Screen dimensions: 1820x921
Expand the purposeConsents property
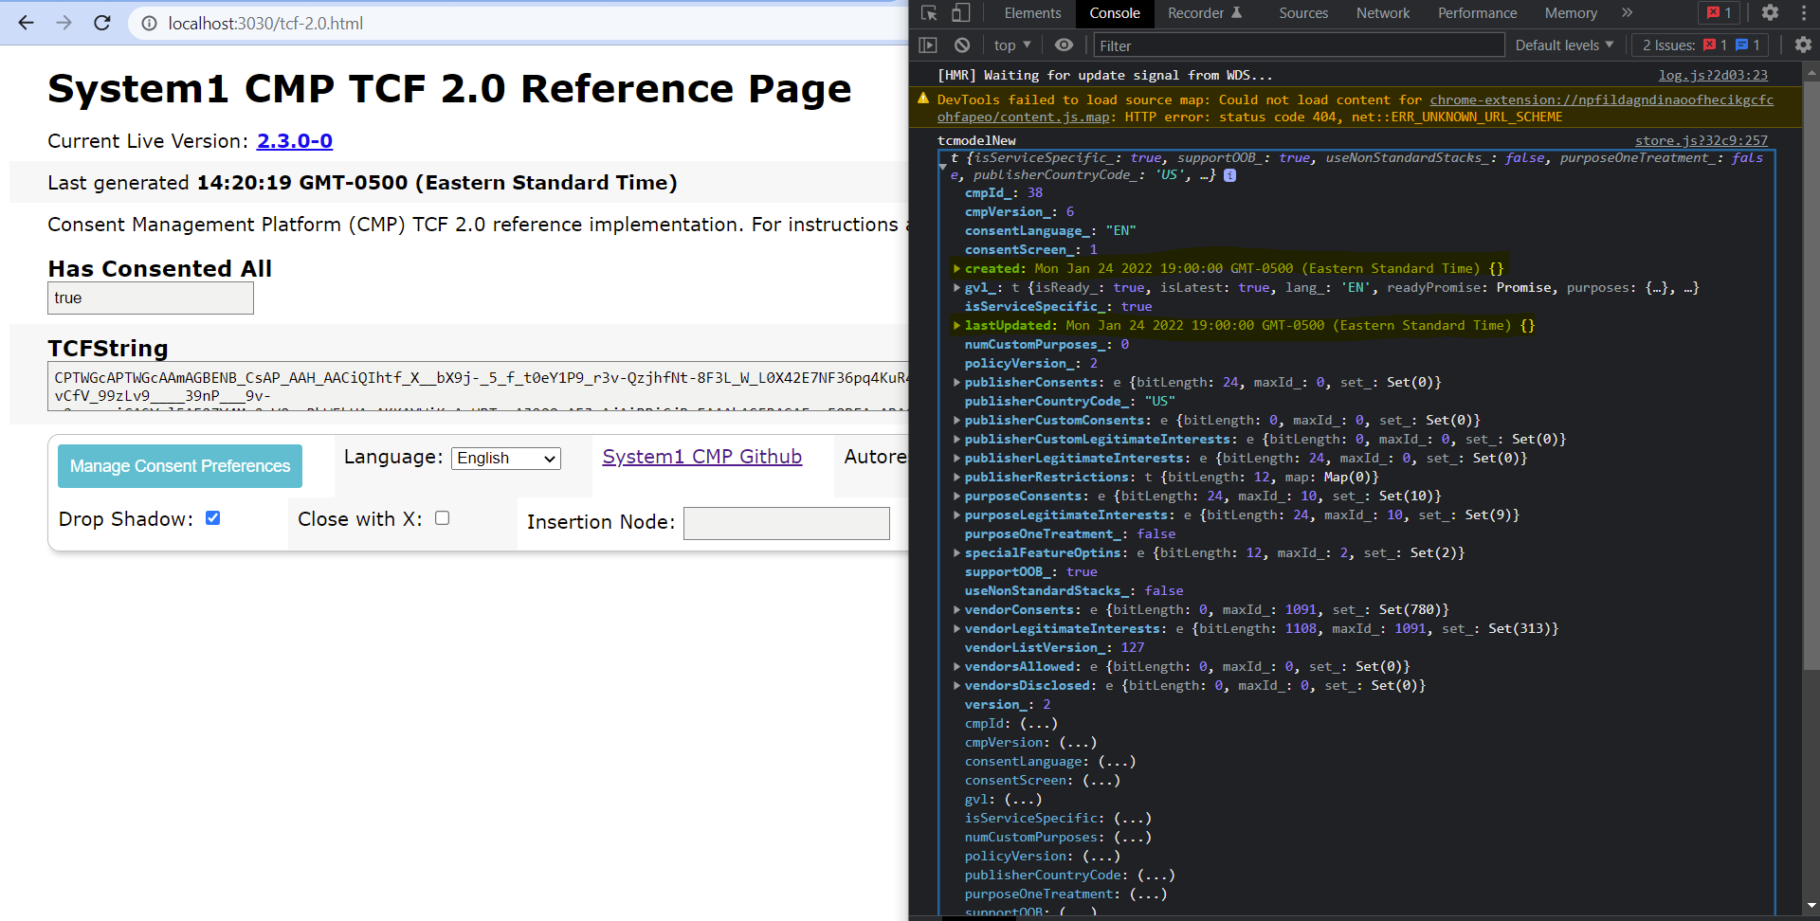coord(957,497)
